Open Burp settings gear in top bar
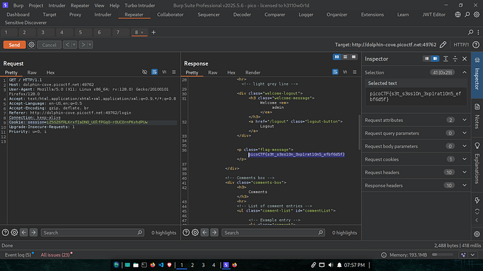Screen dimensions: 483x271 pos(477,14)
